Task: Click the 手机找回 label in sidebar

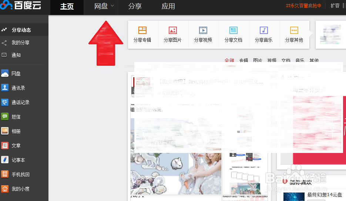Action: 20,174
